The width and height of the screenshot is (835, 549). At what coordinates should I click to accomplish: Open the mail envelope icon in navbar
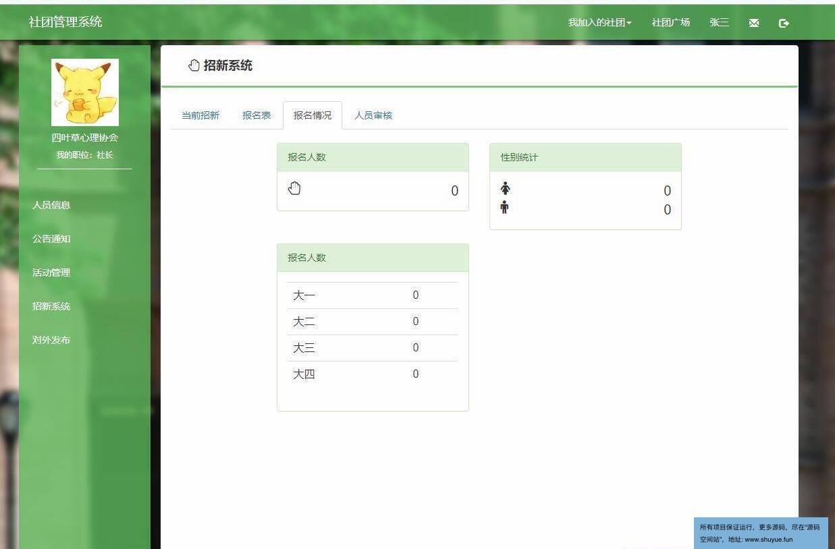754,23
